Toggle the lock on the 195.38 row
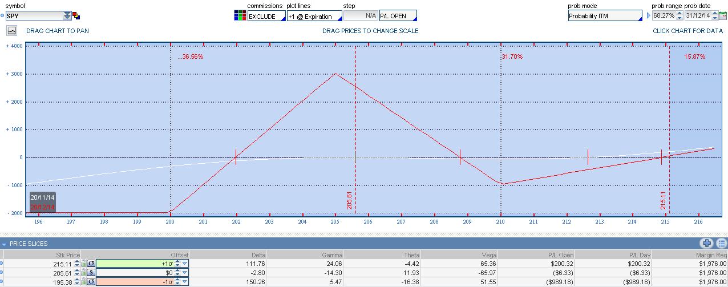The height and width of the screenshot is (287, 728). click(x=83, y=282)
